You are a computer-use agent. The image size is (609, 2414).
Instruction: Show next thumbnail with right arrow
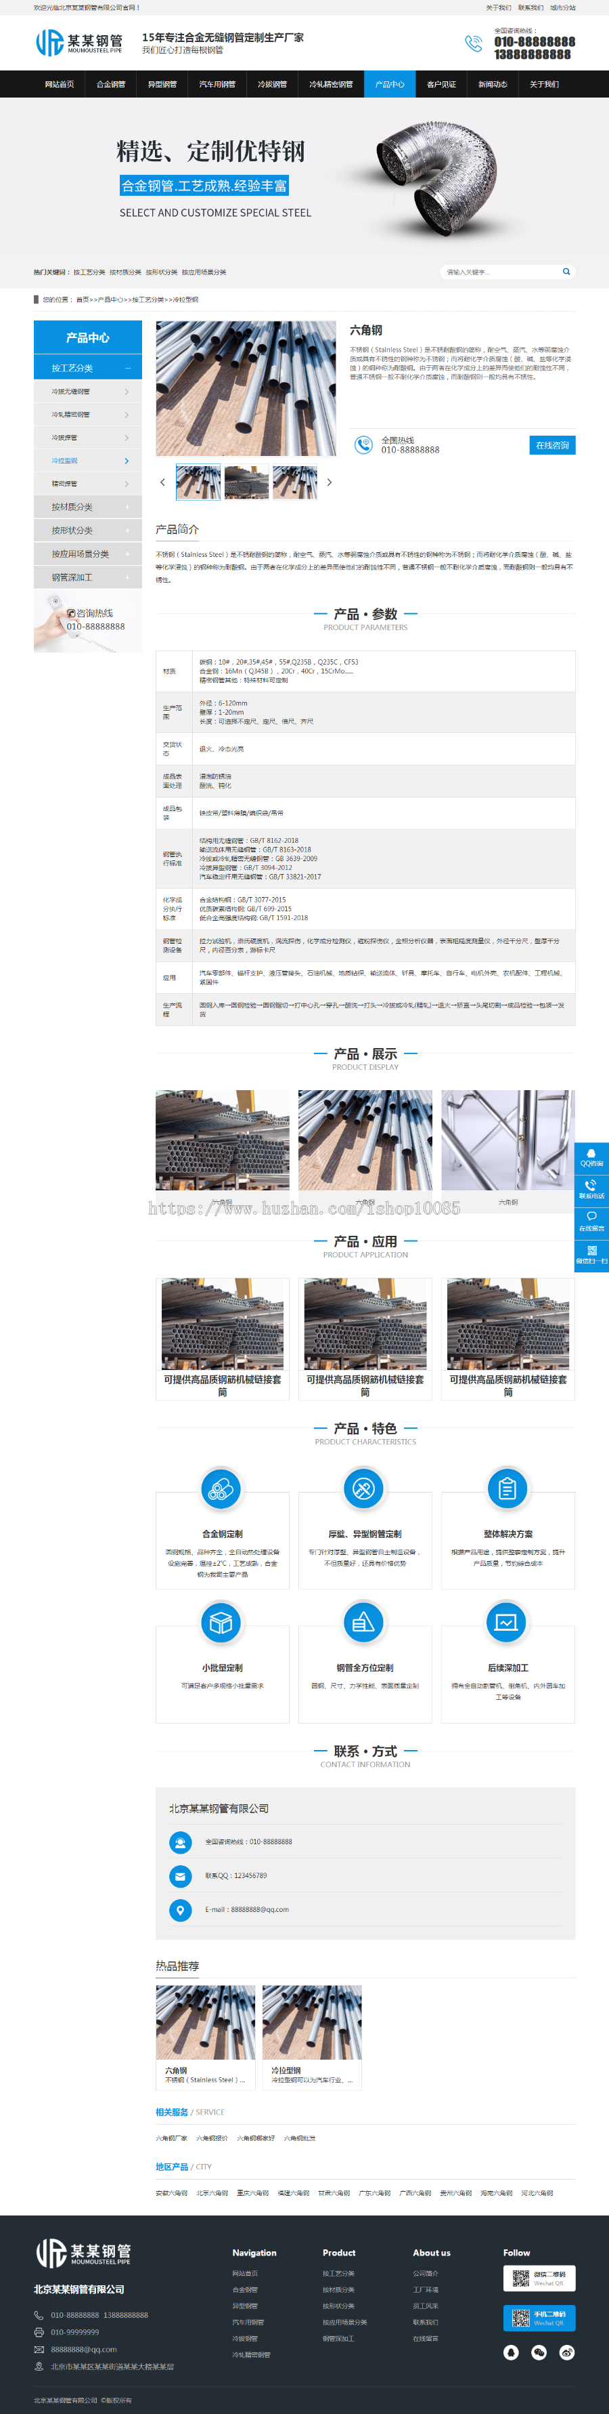(x=328, y=482)
